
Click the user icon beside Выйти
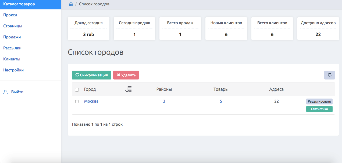coord(5,92)
